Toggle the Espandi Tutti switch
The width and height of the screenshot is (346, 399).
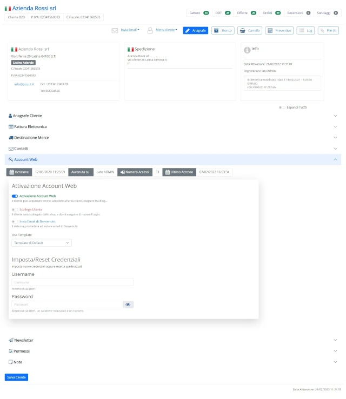282,107
